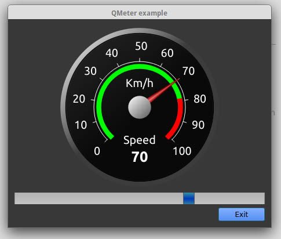The image size is (281, 239).
Task: Click the "Km/h" units label
Action: [x=140, y=84]
